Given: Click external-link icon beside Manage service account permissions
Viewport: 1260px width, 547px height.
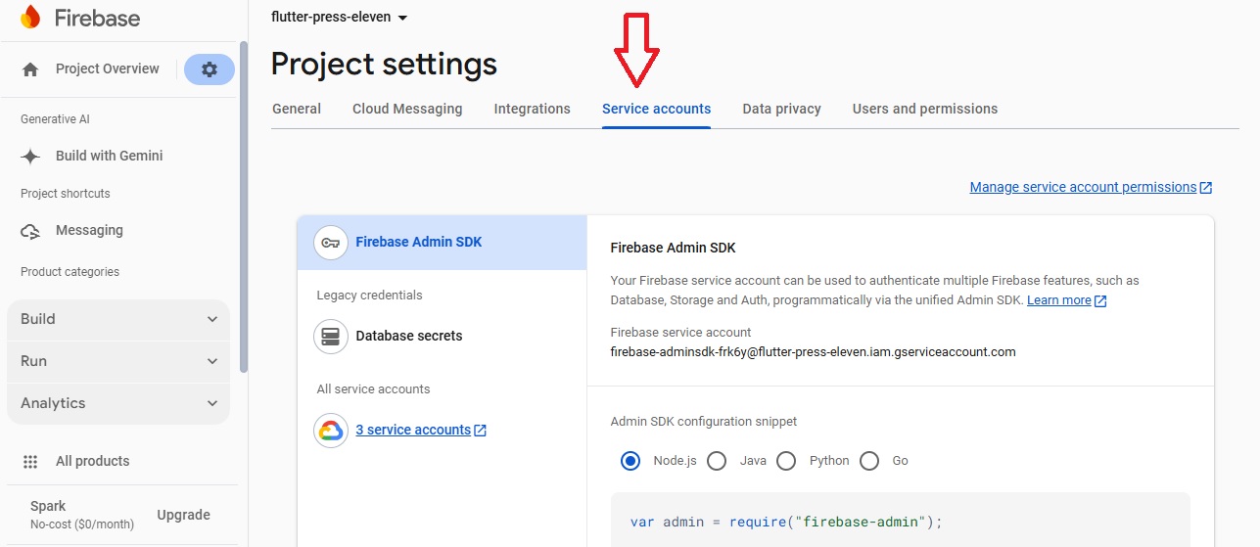Looking at the screenshot, I should coord(1206,188).
